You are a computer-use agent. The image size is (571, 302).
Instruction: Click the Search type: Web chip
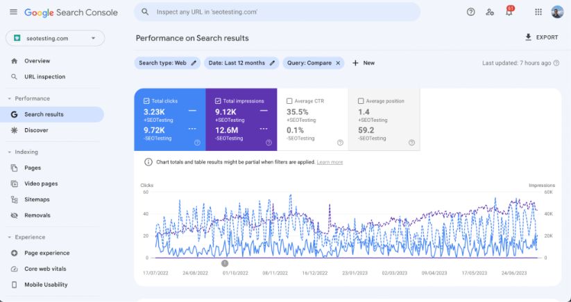(x=167, y=63)
